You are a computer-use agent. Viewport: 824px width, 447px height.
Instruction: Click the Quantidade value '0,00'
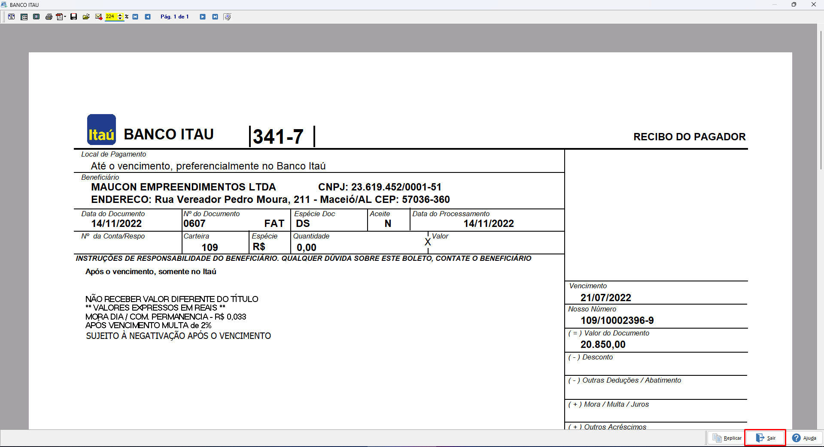click(x=307, y=248)
